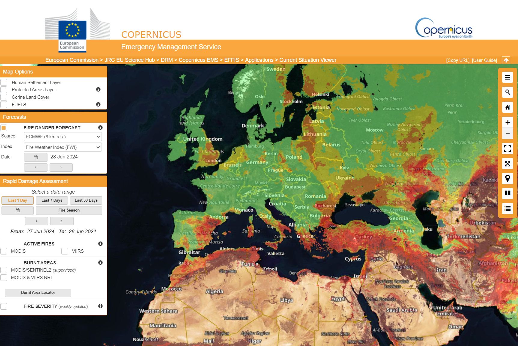Collapse the Map Options panel header
This screenshot has height=346, width=518.
click(53, 72)
